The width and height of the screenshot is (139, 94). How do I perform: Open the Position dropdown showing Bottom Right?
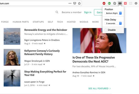(113, 13)
